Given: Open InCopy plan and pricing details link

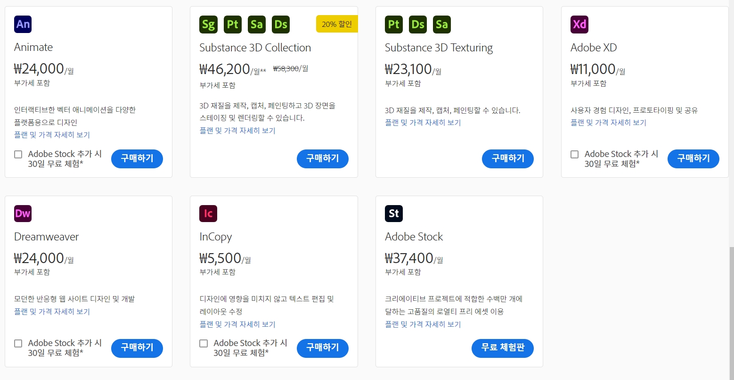Looking at the screenshot, I should [x=237, y=324].
